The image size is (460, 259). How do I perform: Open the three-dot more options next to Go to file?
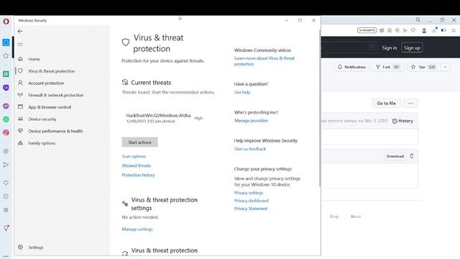(410, 104)
